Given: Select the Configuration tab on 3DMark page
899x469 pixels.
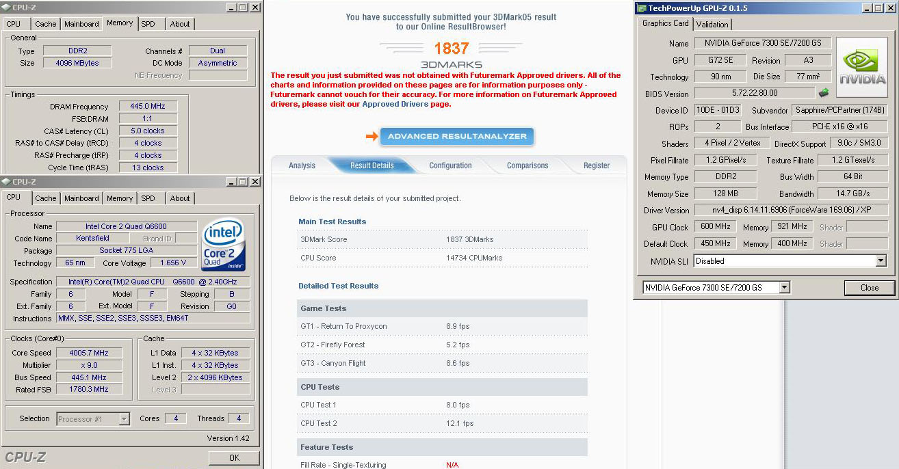Looking at the screenshot, I should pos(450,165).
